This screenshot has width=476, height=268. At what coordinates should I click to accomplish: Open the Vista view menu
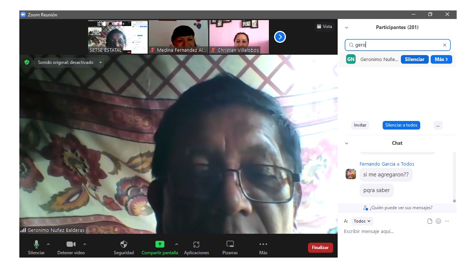point(324,26)
